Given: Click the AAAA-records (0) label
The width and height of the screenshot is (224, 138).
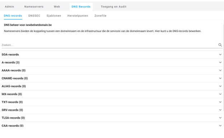Looking at the screenshot, I should pyautogui.click(x=14, y=70).
